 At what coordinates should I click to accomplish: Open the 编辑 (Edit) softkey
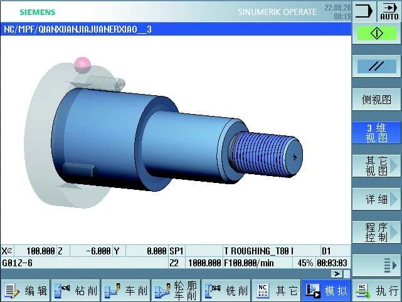[25, 291]
